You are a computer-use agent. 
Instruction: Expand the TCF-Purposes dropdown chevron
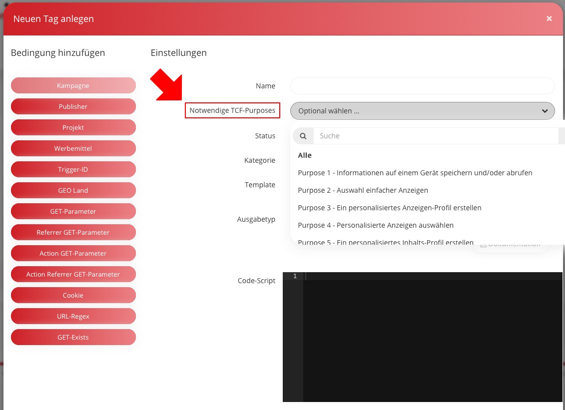[545, 111]
